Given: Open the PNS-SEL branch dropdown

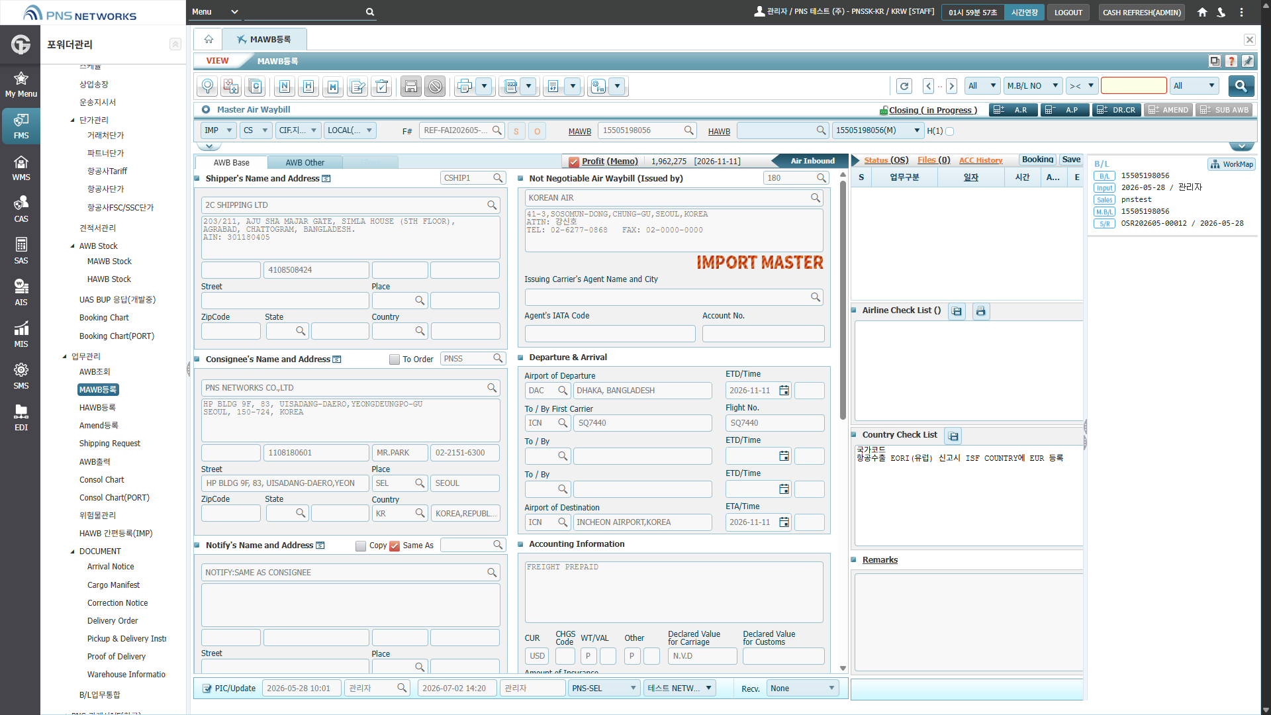Looking at the screenshot, I should coord(604,689).
